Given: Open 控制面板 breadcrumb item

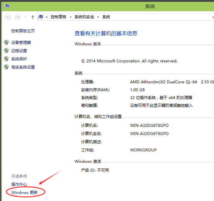Looking at the screenshot, I should pyautogui.click(x=58, y=17).
